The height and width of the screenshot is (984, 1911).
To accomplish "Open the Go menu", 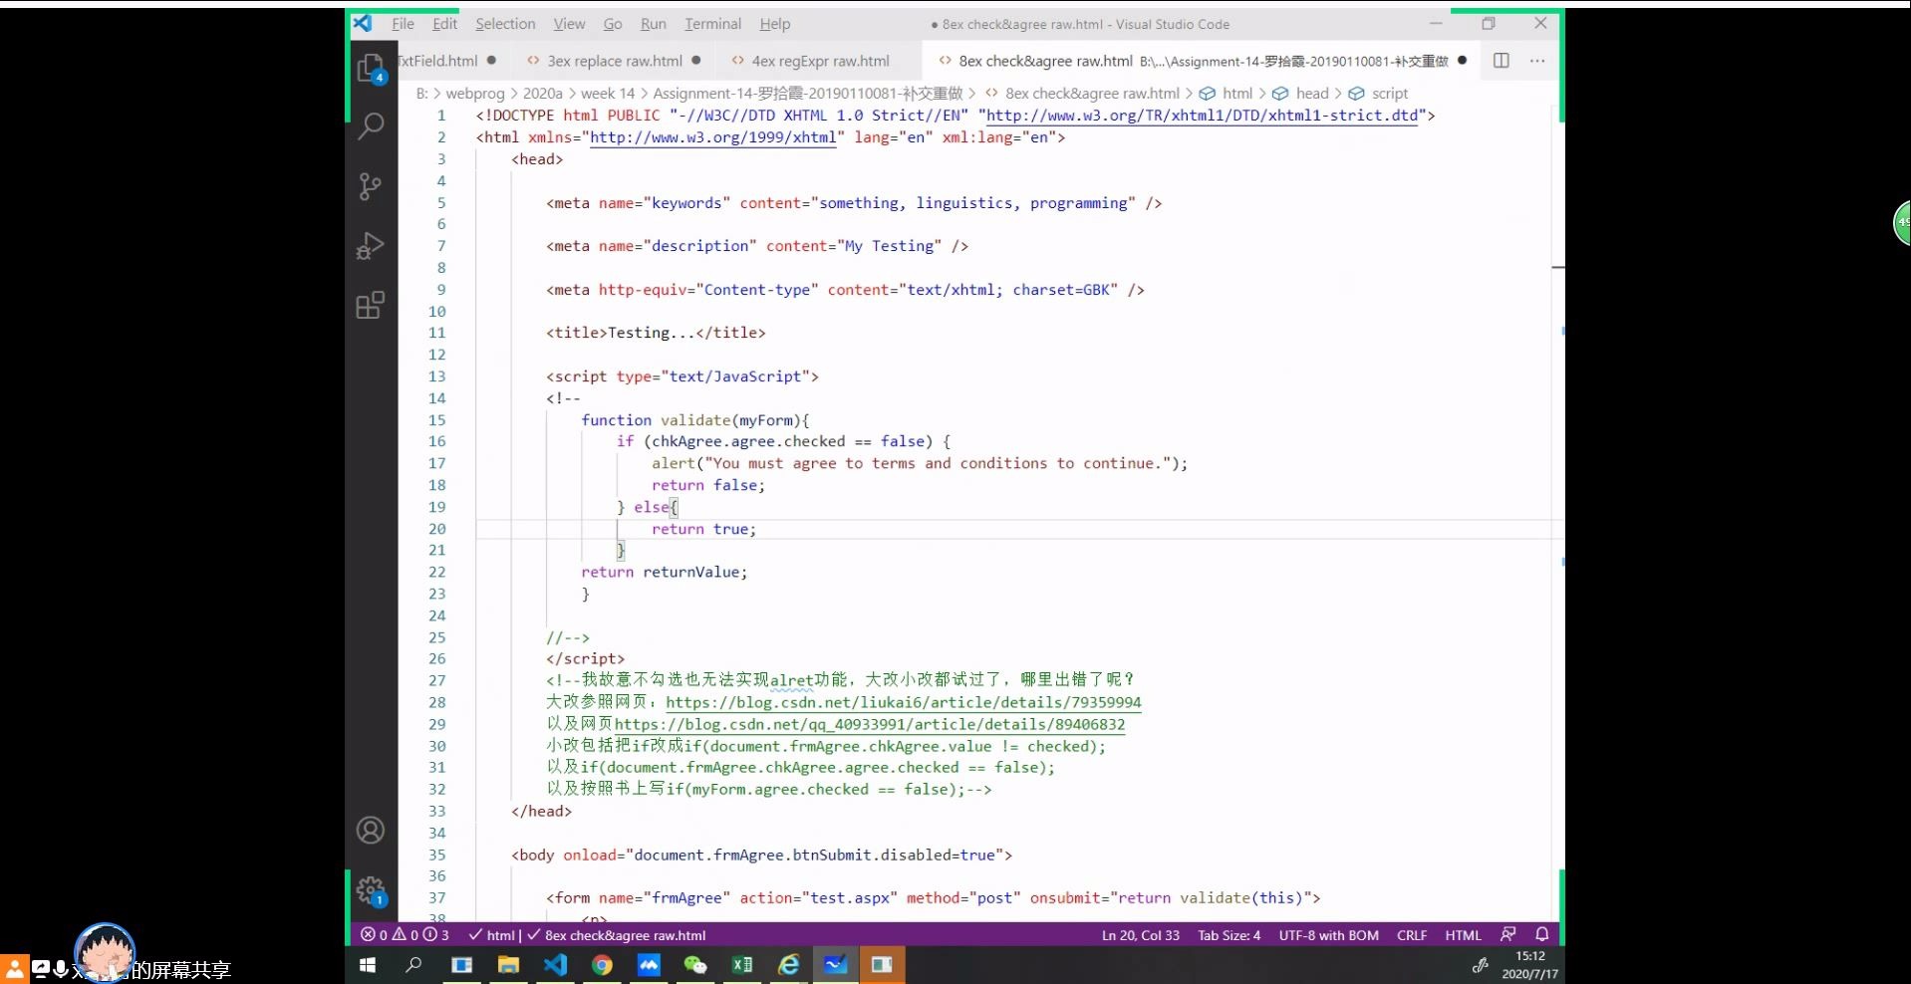I will tap(613, 24).
